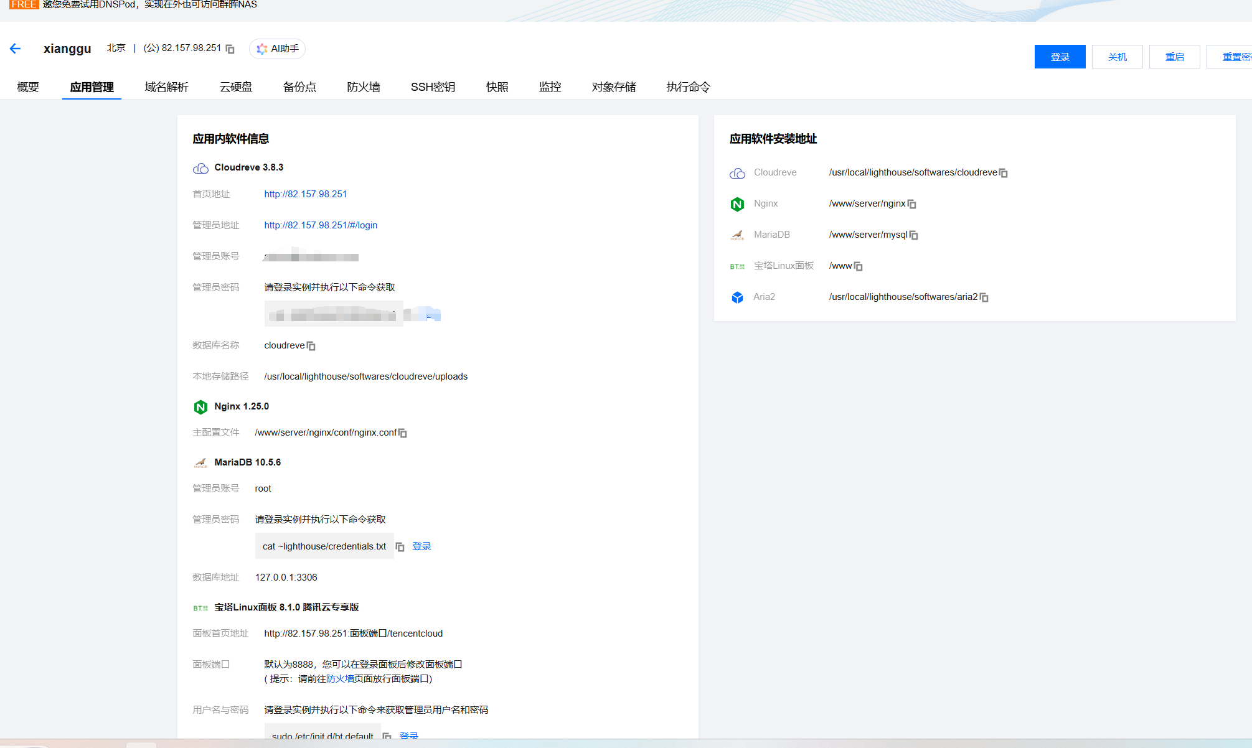Click the 应用软件安装地址 heading
Viewport: 1252px width, 748px height.
point(773,139)
